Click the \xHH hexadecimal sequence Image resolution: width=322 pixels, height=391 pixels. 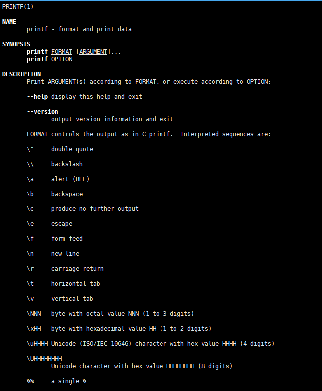click(x=34, y=329)
